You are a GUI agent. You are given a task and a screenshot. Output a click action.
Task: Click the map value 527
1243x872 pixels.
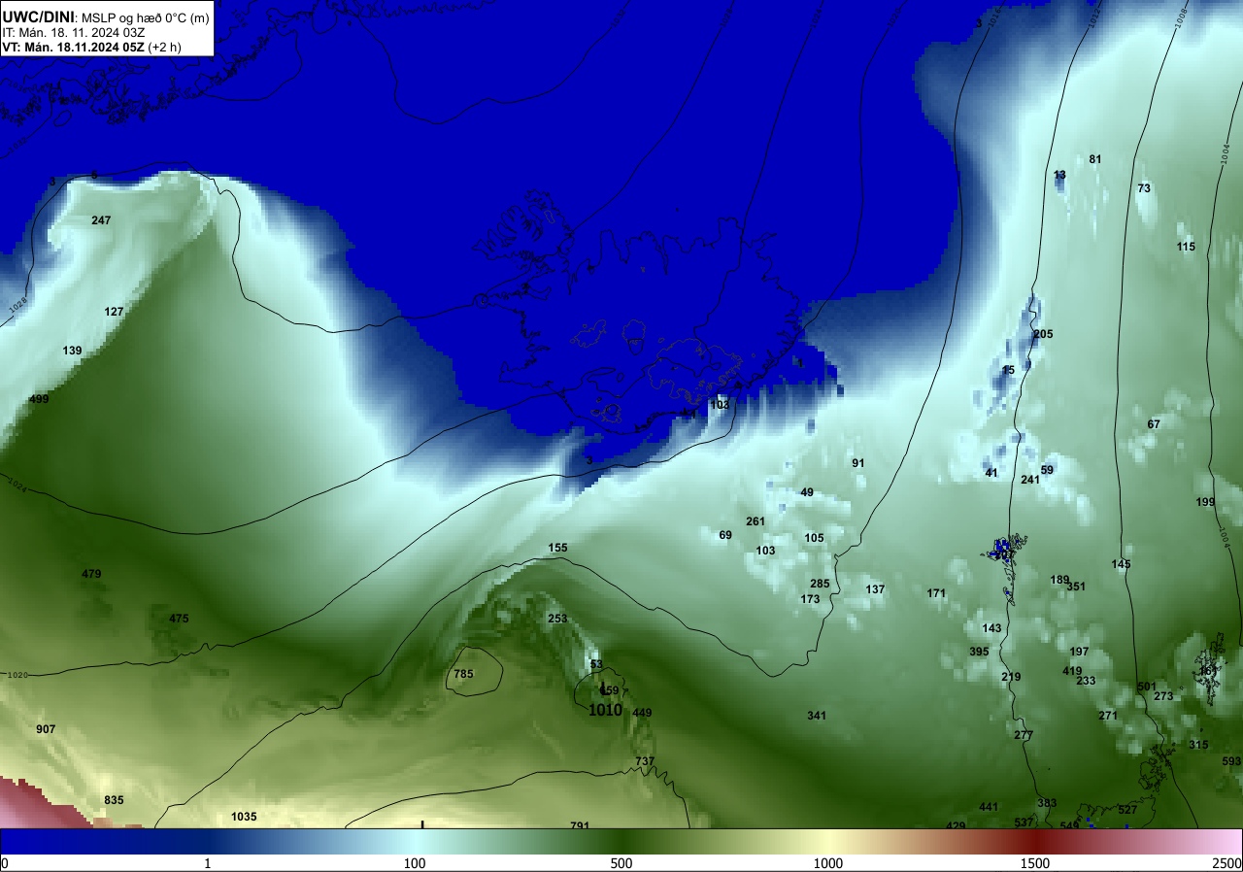pyautogui.click(x=1127, y=810)
